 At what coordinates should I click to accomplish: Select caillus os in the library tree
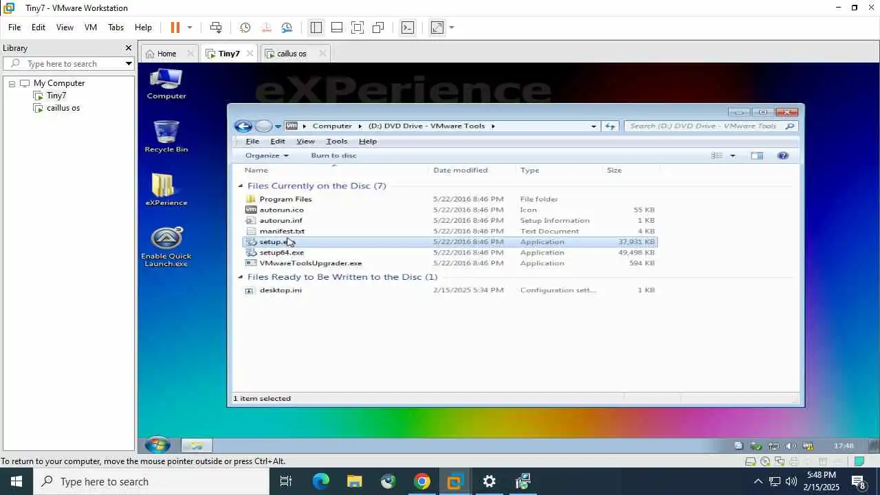(63, 108)
